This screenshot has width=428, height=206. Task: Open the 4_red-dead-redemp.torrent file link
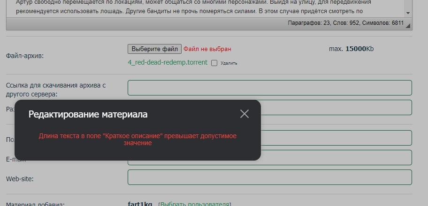click(168, 62)
